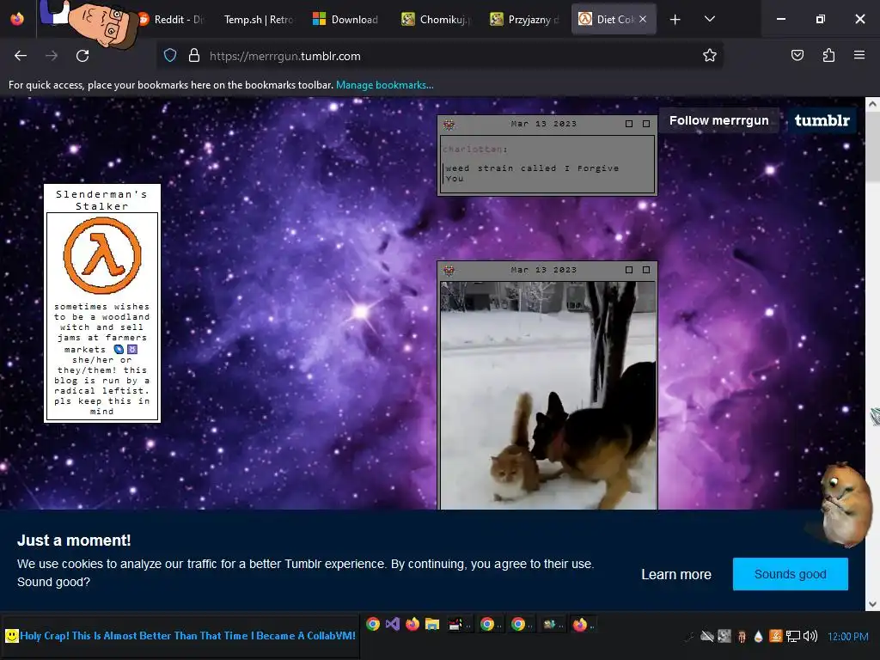Click Learn more about cookies
The width and height of the screenshot is (880, 660).
coord(676,574)
